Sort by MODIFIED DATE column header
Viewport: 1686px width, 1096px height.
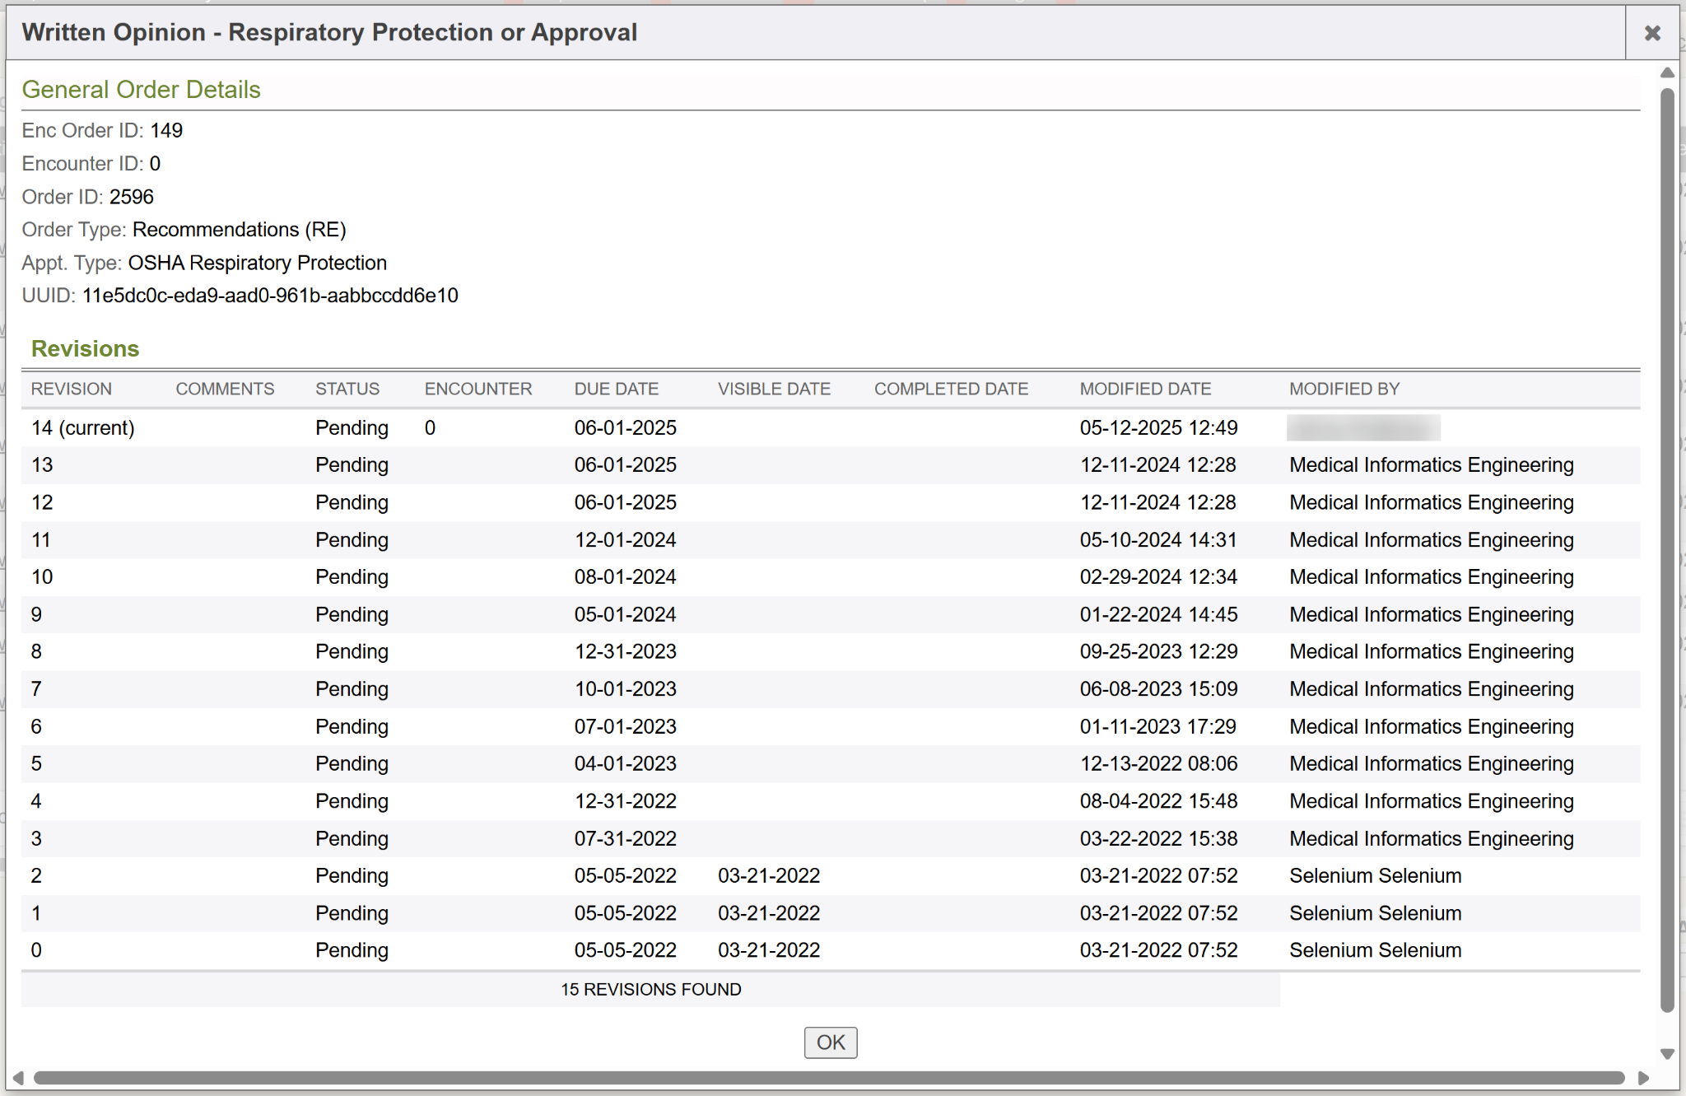[x=1145, y=389]
